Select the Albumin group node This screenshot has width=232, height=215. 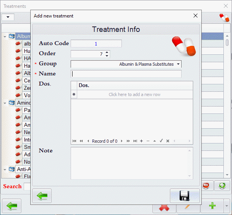[23, 36]
